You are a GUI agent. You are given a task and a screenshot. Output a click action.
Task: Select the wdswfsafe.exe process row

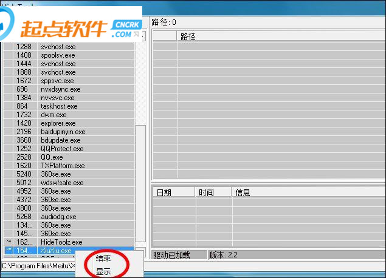[x=69, y=183]
